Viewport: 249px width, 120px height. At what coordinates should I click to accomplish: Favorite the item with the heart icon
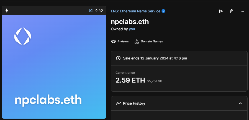pyautogui.click(x=101, y=10)
